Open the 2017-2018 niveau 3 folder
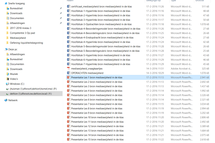215x143 pixels. point(20,28)
